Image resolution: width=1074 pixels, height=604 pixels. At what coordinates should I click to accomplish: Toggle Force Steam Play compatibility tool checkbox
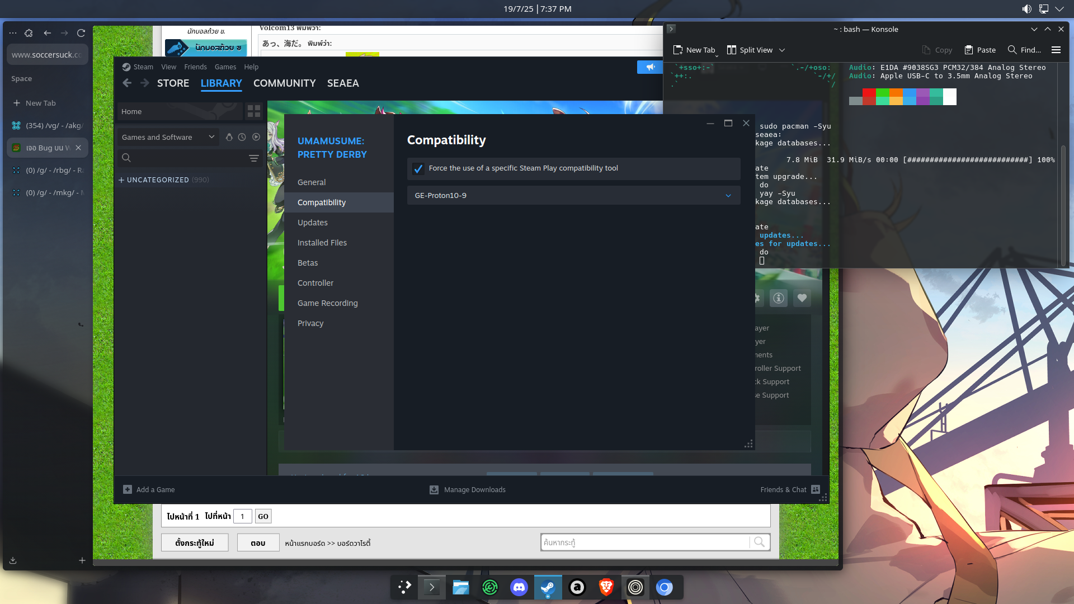[418, 168]
